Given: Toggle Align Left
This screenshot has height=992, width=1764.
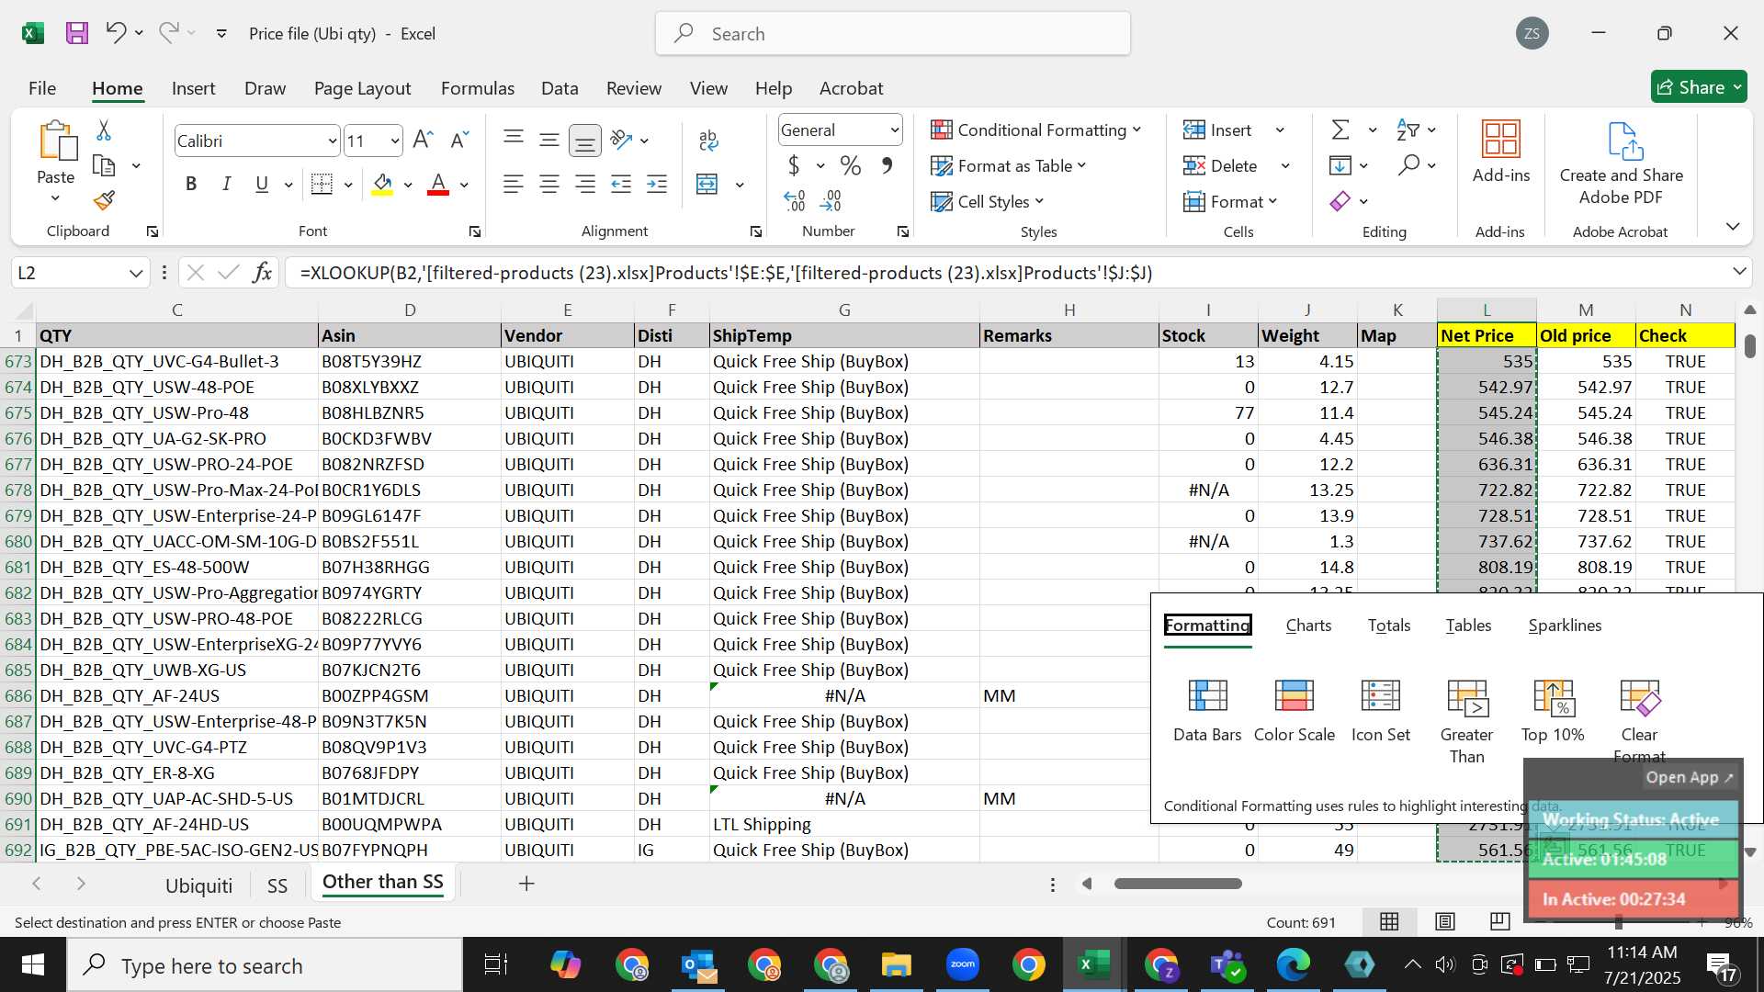Looking at the screenshot, I should tap(514, 185).
